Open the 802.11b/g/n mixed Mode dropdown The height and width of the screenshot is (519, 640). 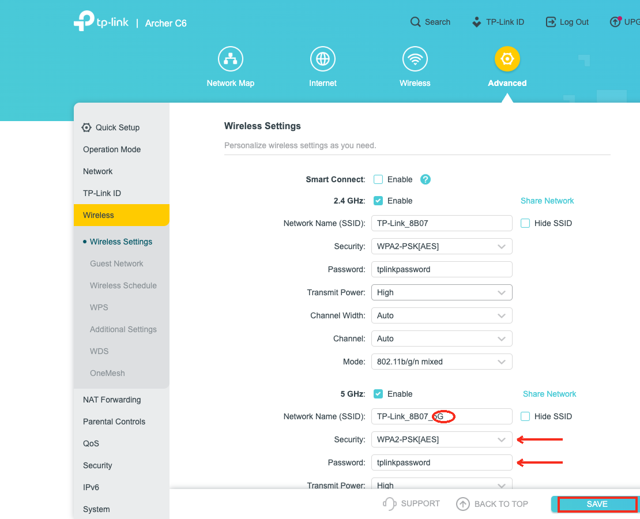[442, 362]
